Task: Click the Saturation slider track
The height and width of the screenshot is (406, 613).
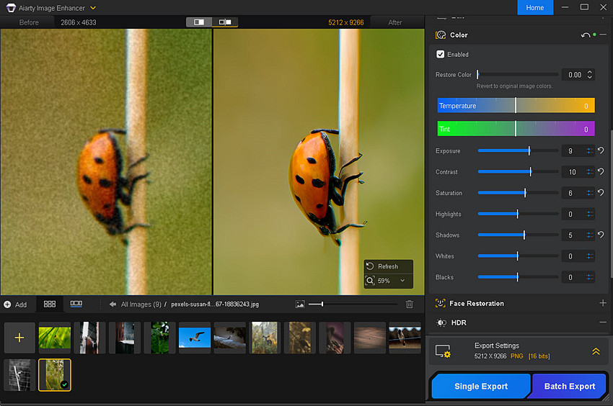Action: coord(518,193)
